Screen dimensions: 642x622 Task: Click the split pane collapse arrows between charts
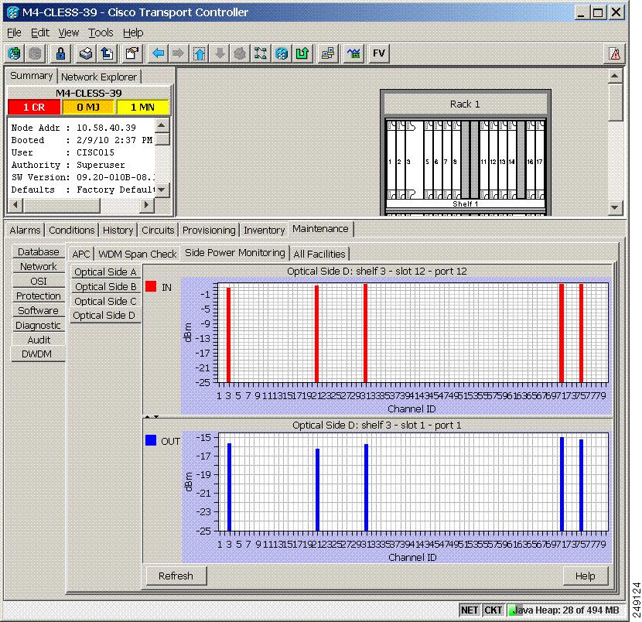click(152, 416)
